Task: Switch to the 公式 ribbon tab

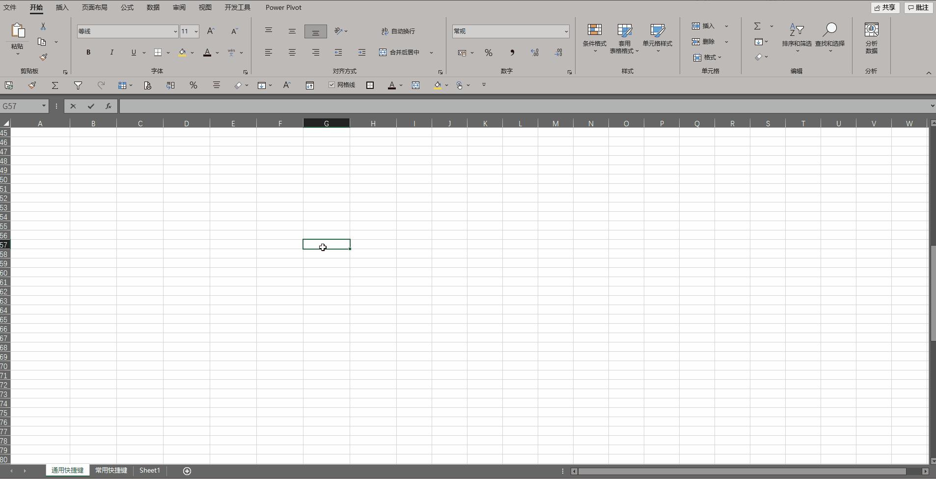Action: 127,7
